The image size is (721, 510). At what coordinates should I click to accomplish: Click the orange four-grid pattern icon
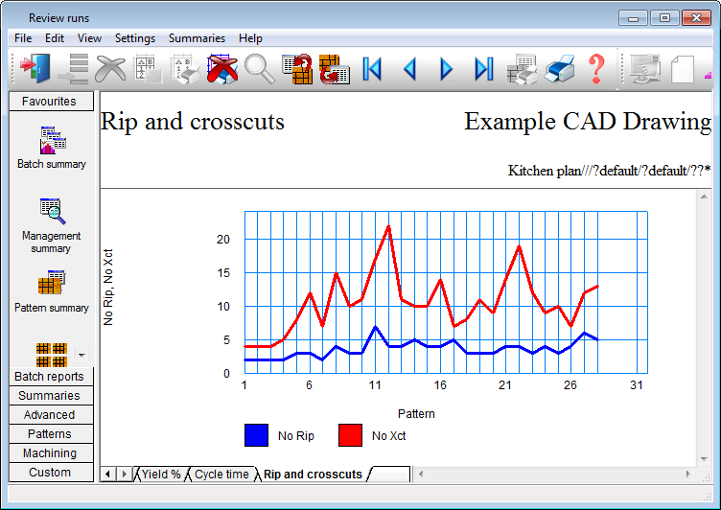coord(52,355)
